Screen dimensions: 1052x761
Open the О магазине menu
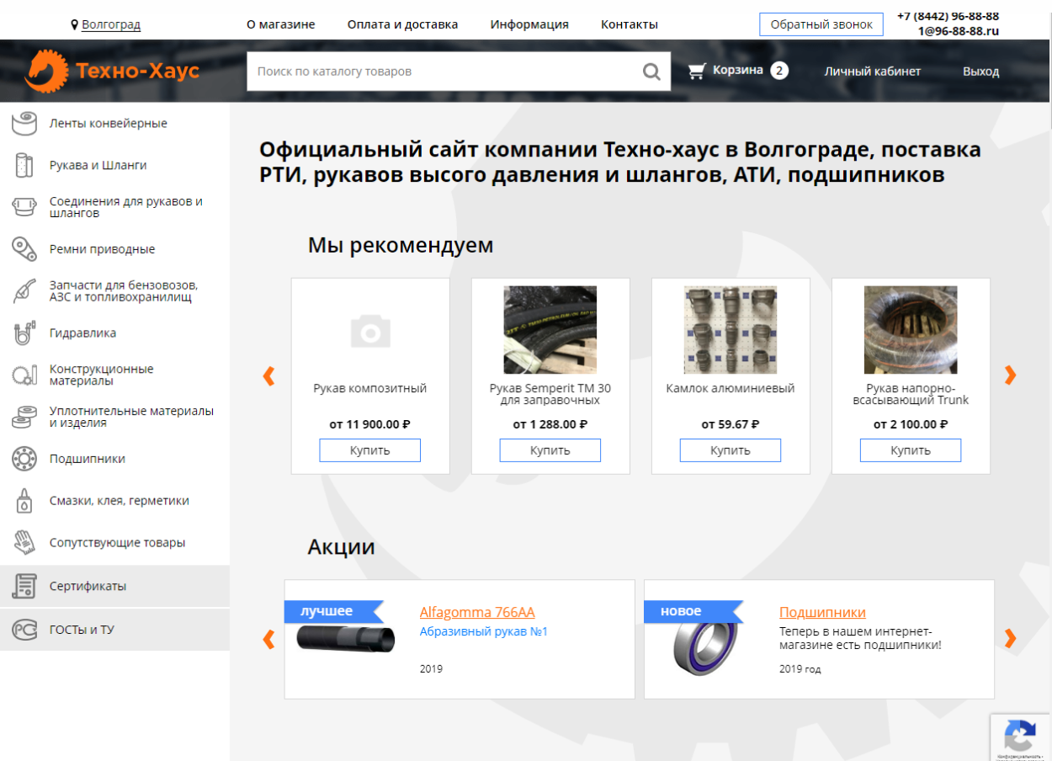click(x=280, y=24)
